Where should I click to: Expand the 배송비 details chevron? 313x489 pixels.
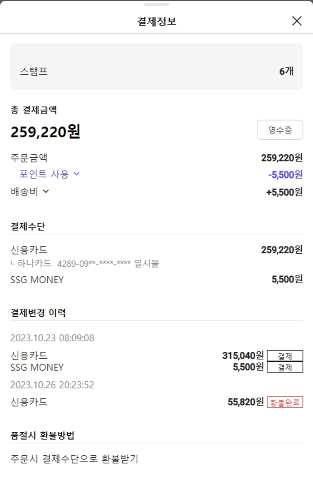46,192
